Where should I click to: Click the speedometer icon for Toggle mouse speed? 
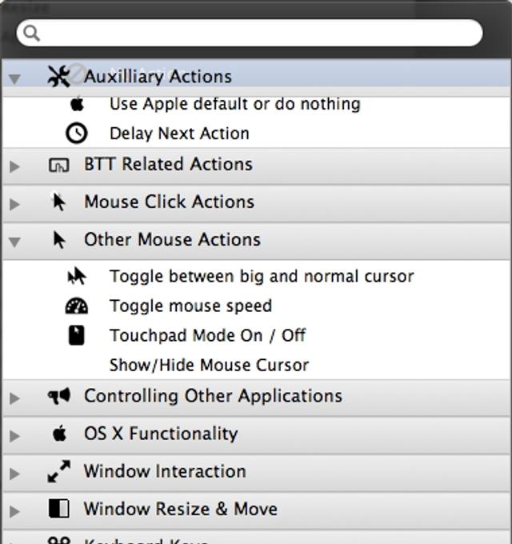pyautogui.click(x=76, y=306)
